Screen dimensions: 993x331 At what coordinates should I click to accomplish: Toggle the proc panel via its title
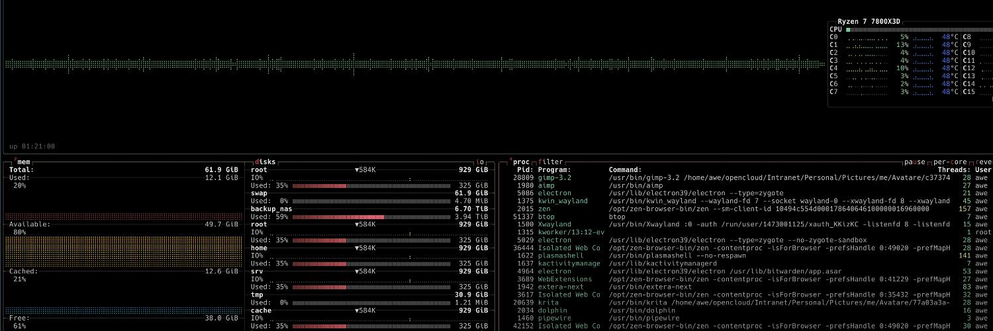point(521,162)
